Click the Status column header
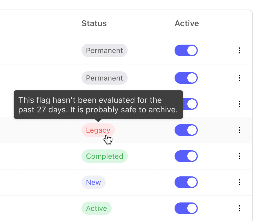 (94, 23)
